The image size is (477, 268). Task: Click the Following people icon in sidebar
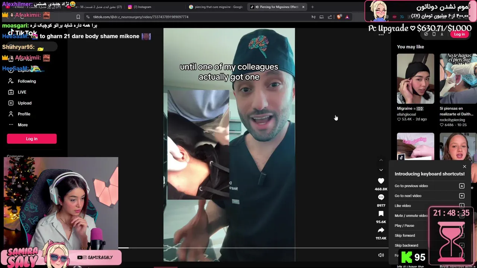pyautogui.click(x=11, y=81)
